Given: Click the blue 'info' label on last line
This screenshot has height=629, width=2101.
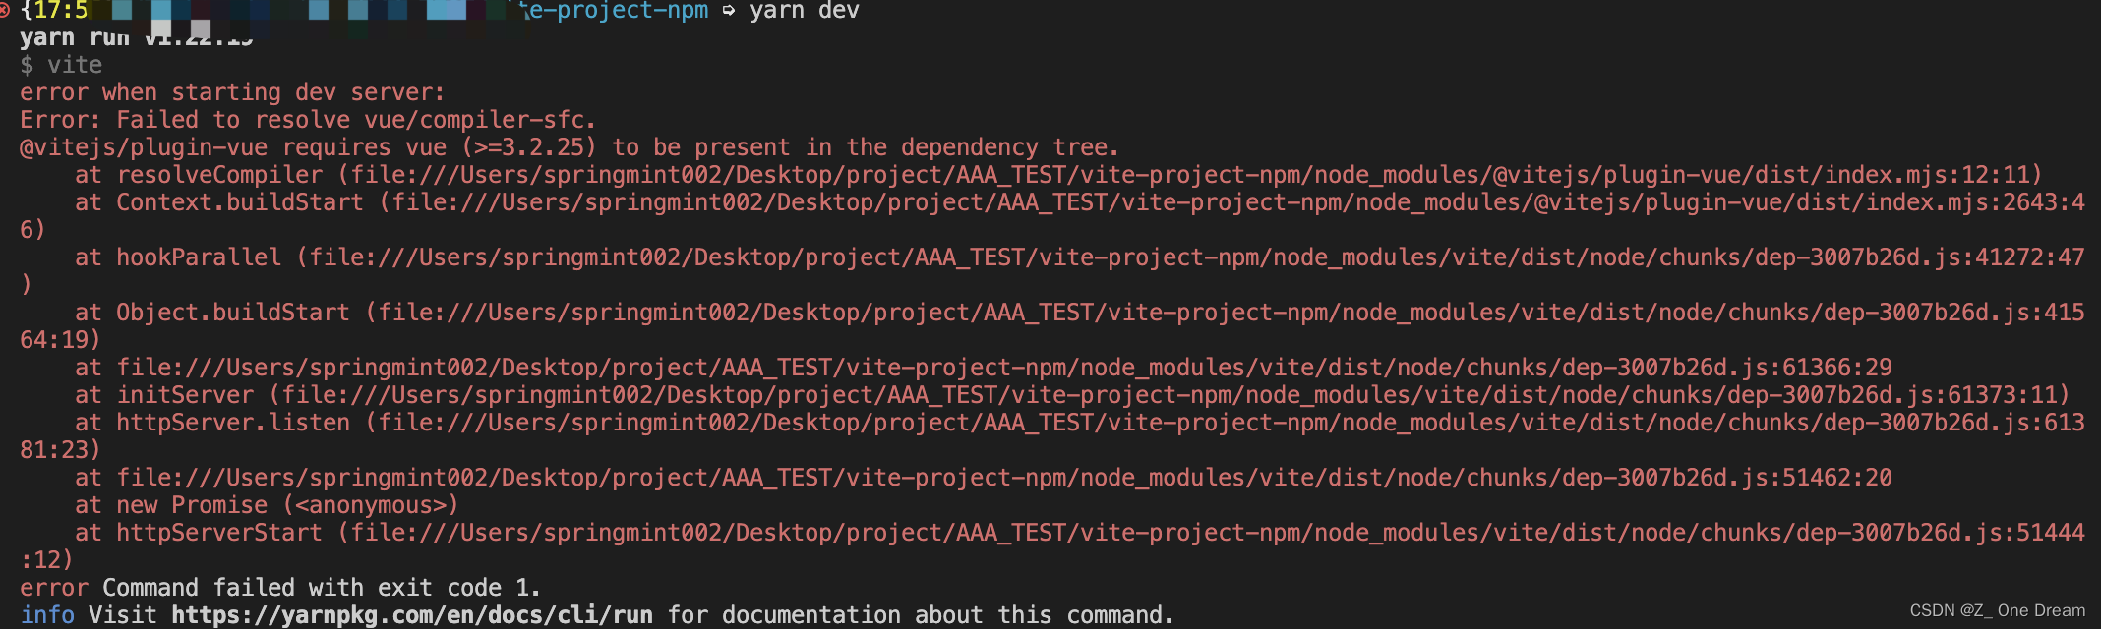Looking at the screenshot, I should [x=47, y=615].
